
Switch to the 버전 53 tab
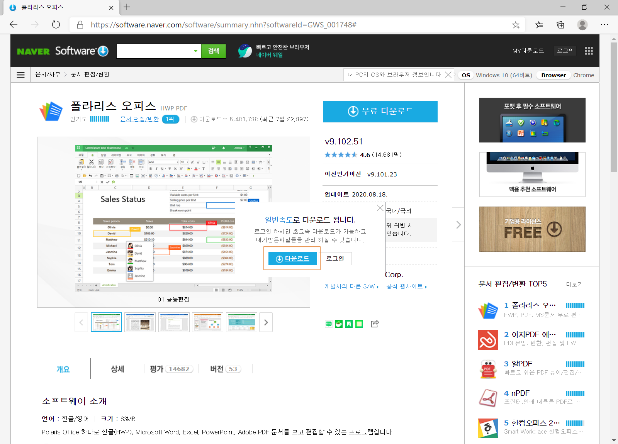pos(226,369)
